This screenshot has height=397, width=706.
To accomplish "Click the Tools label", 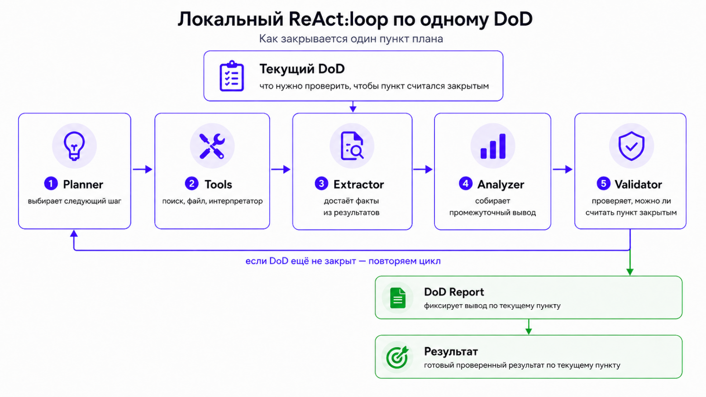I will coord(218,184).
